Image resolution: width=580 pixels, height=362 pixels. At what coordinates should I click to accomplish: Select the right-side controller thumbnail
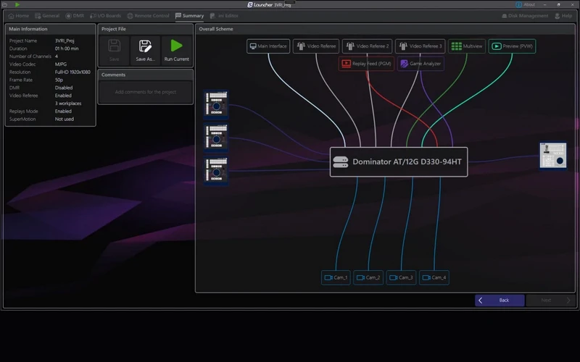click(553, 156)
